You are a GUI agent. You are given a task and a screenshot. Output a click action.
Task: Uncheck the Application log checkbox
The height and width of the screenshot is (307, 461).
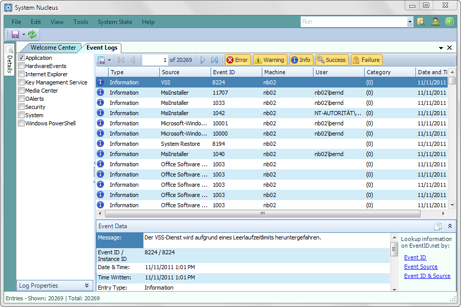click(21, 57)
